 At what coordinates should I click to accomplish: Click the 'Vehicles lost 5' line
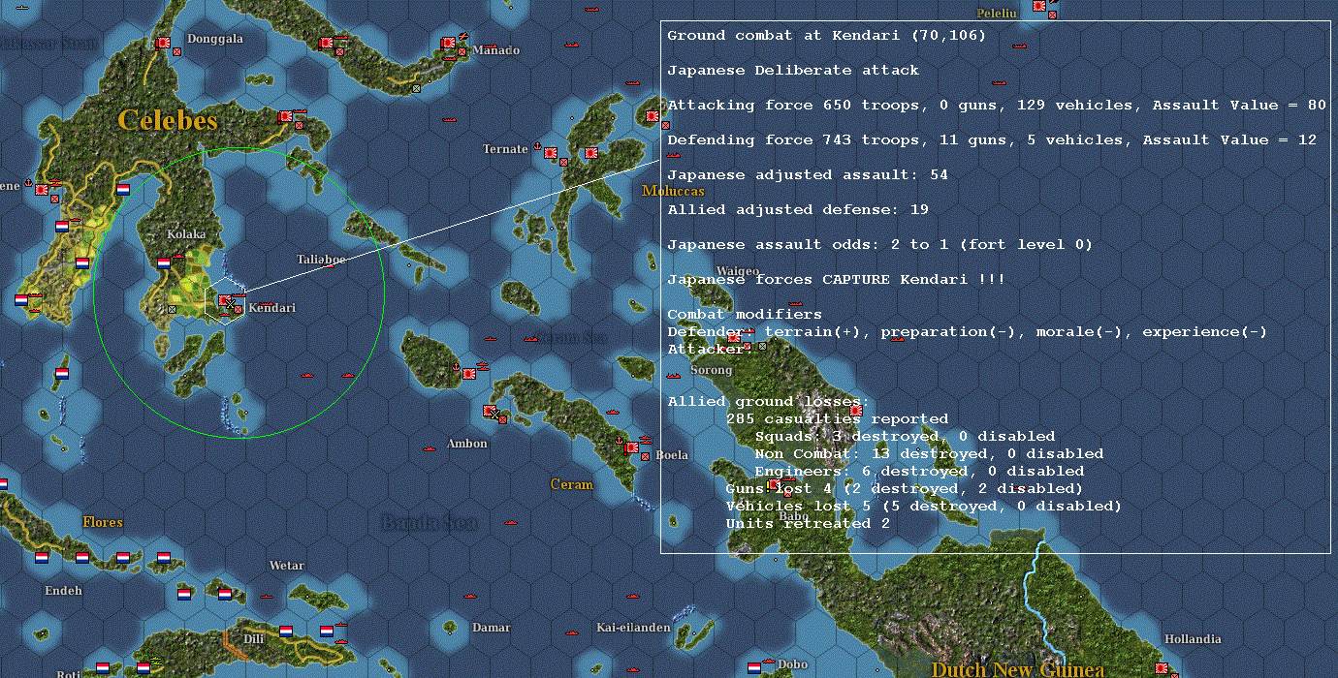click(x=923, y=507)
